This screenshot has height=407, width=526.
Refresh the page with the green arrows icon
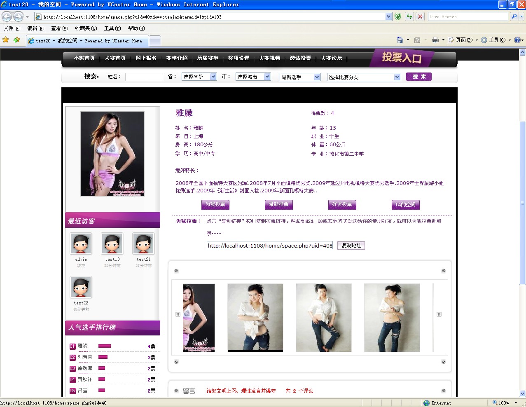(x=409, y=16)
